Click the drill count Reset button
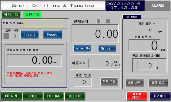Screen dimensions: 171x102 click(52, 35)
